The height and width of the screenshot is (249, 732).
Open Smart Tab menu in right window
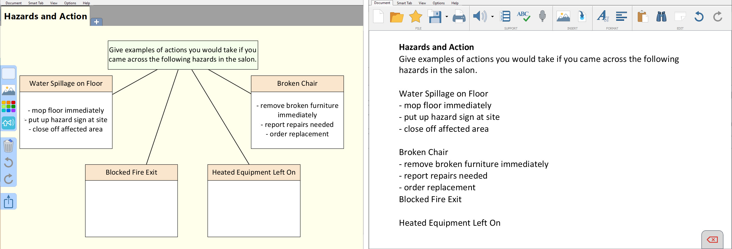point(404,3)
